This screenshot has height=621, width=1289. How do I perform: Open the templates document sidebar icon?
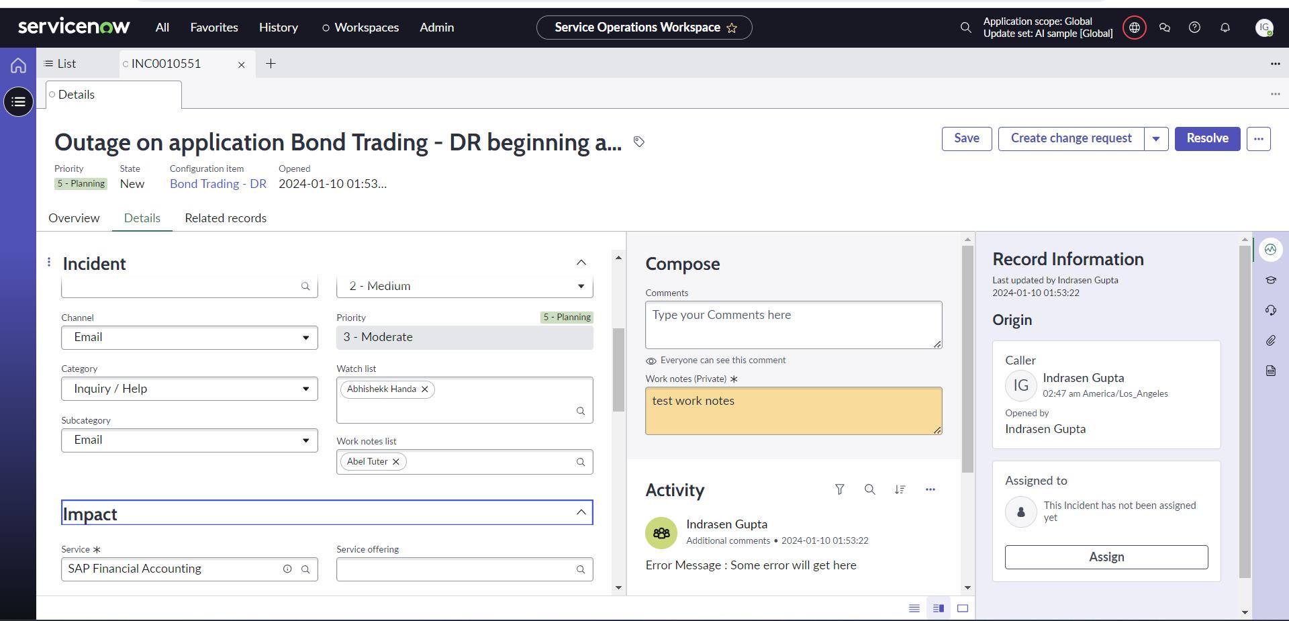(1270, 371)
